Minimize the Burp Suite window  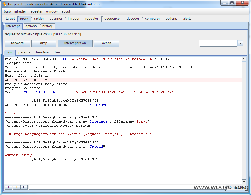point(225,3)
